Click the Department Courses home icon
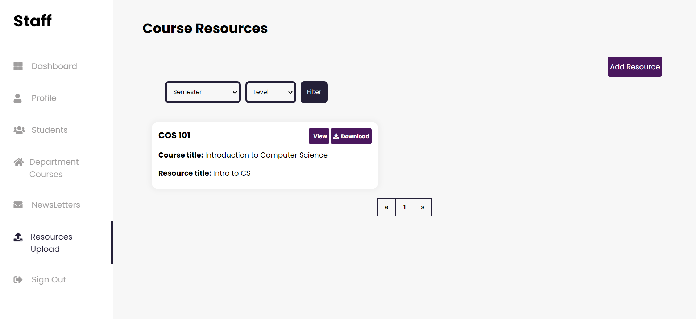Screen dimensions: 696x319 (x=18, y=162)
